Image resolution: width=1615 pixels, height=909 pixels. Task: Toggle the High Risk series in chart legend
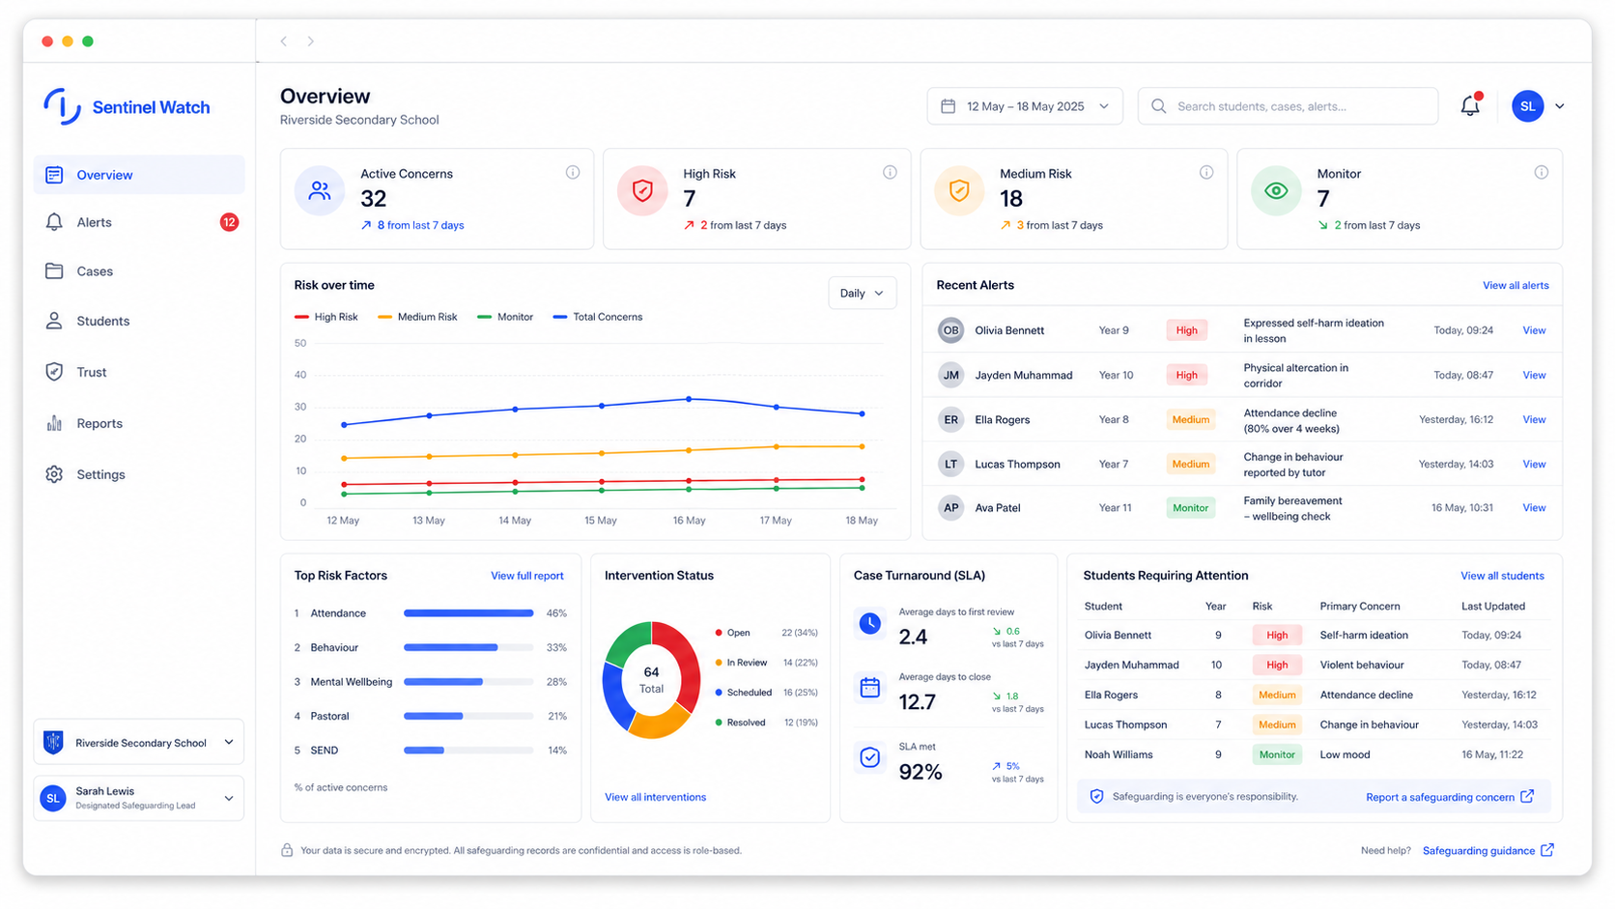[326, 317]
